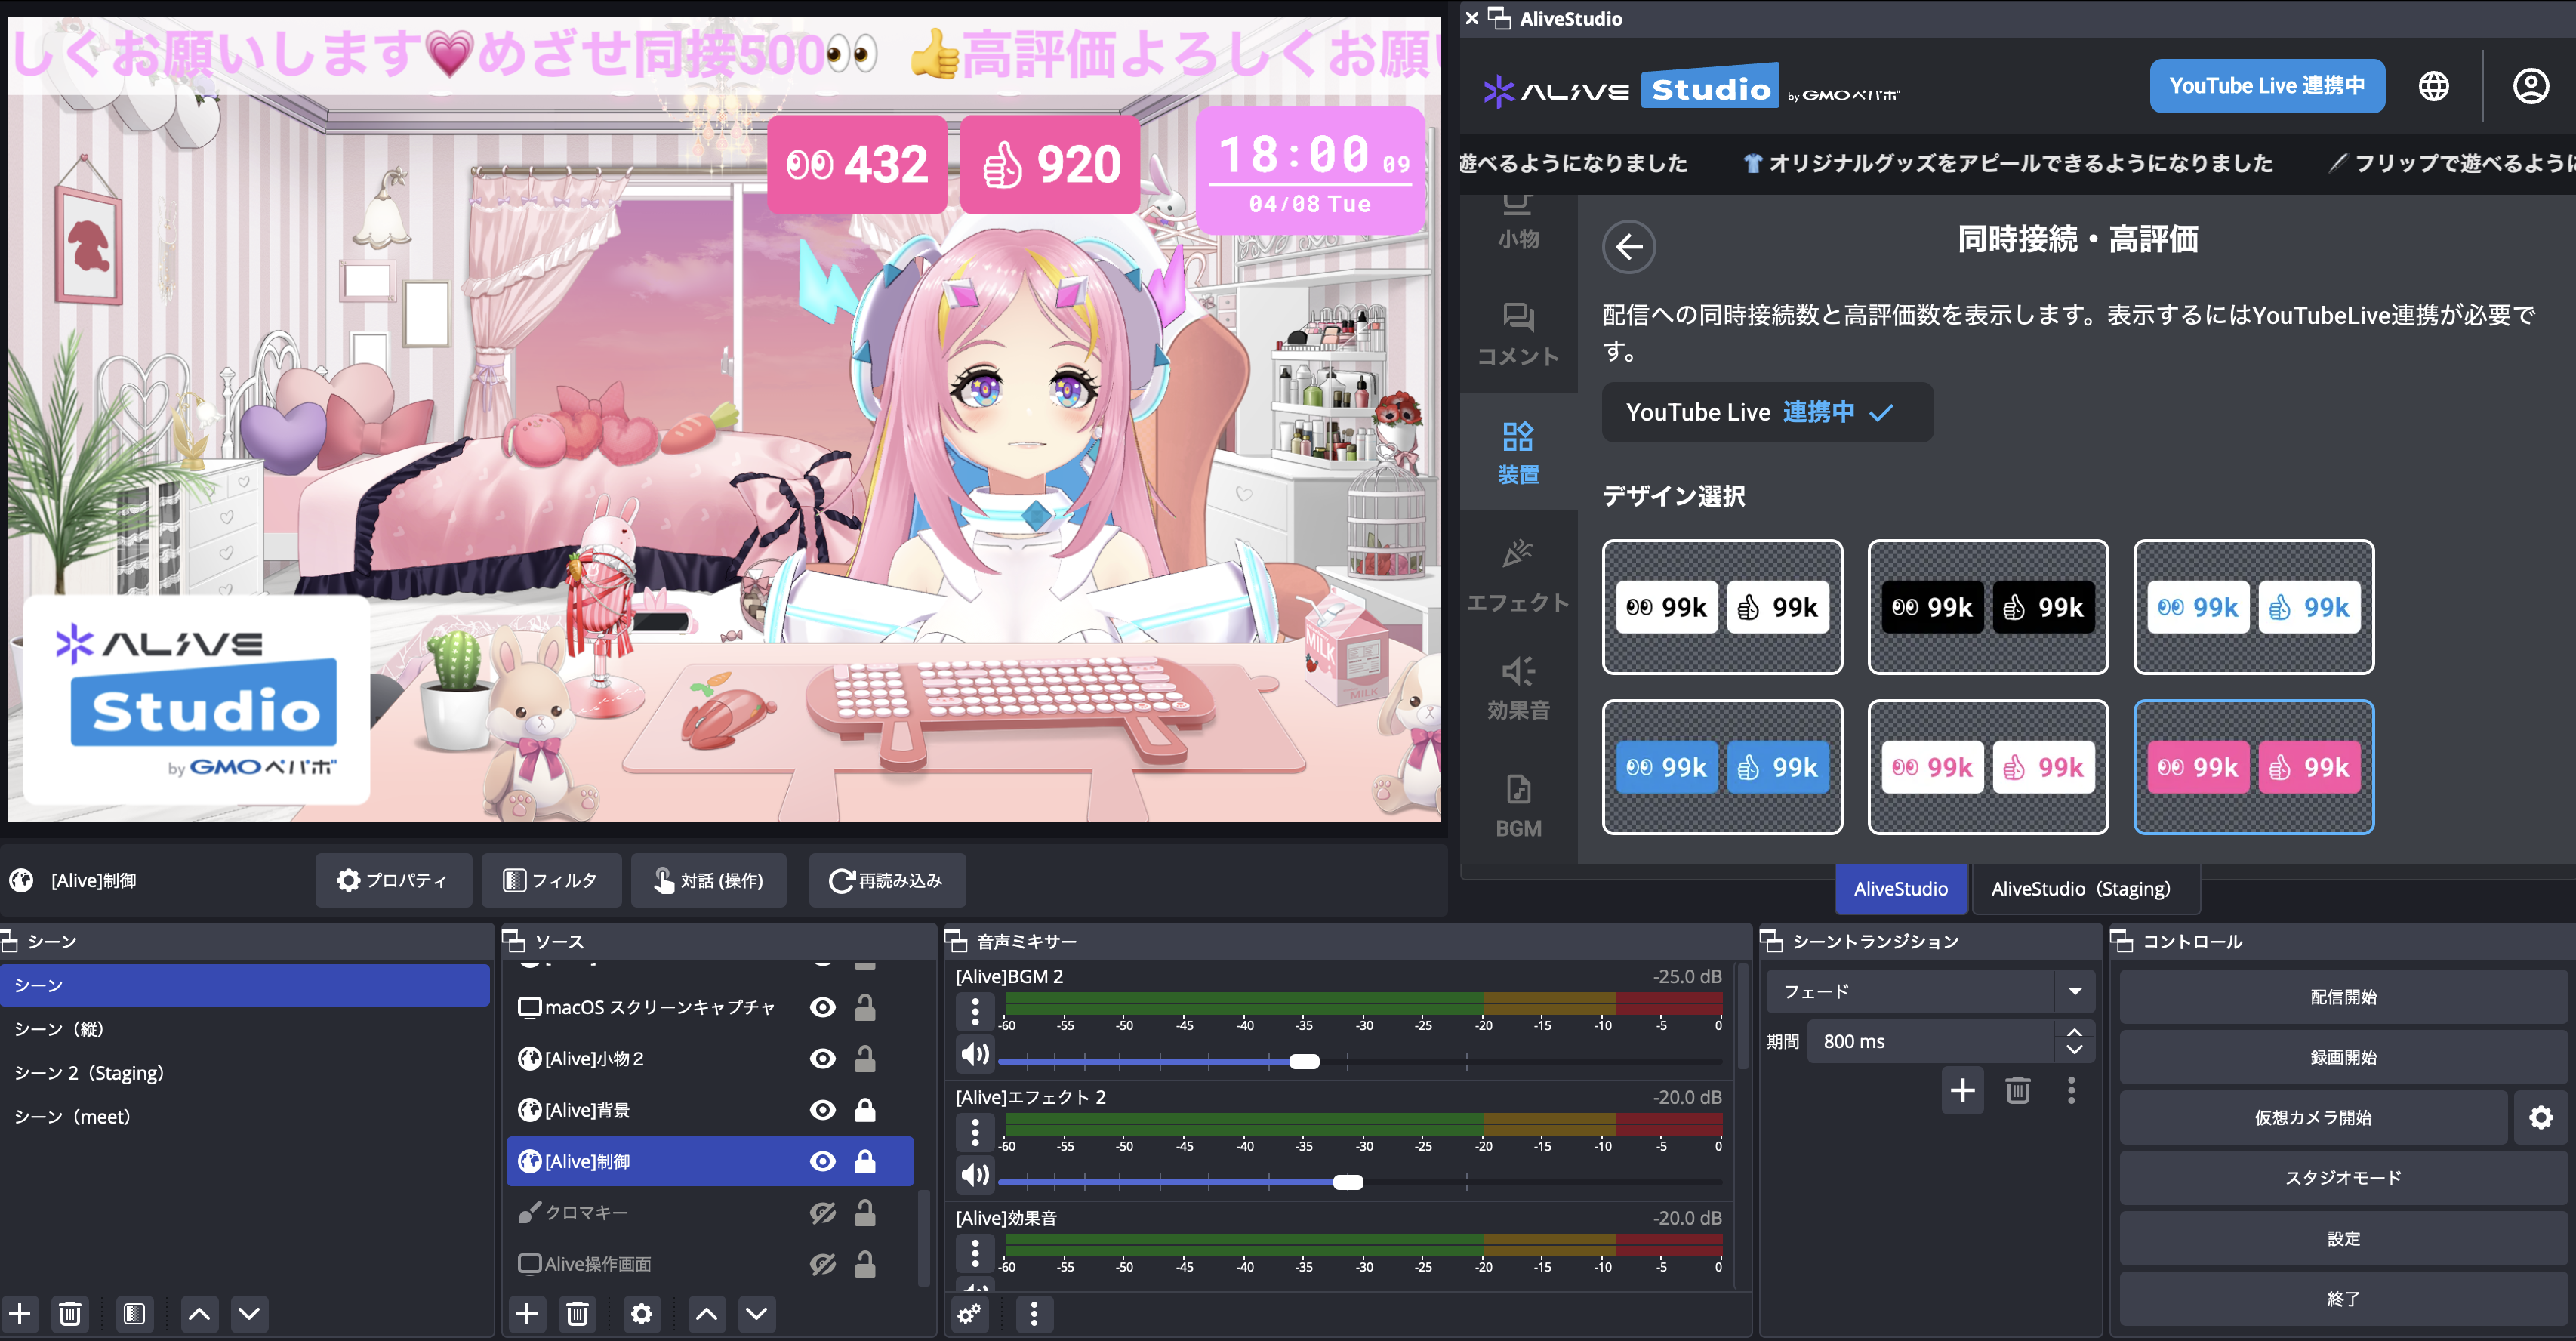
Task: Select the シーン(meet) scene
Action: 245,1117
